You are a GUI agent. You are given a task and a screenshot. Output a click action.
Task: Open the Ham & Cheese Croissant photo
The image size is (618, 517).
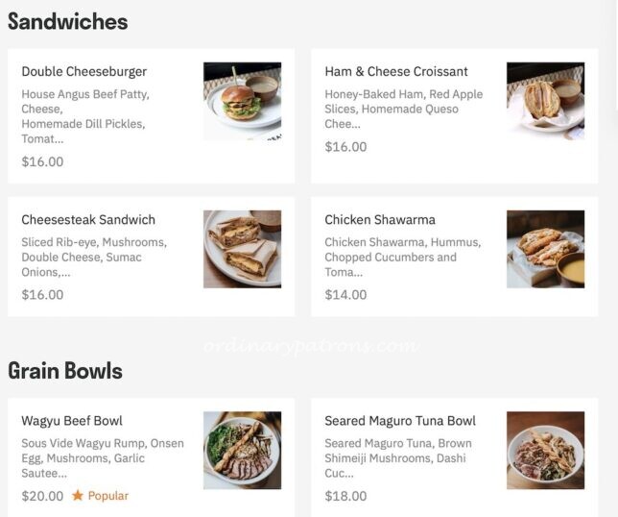coord(545,101)
